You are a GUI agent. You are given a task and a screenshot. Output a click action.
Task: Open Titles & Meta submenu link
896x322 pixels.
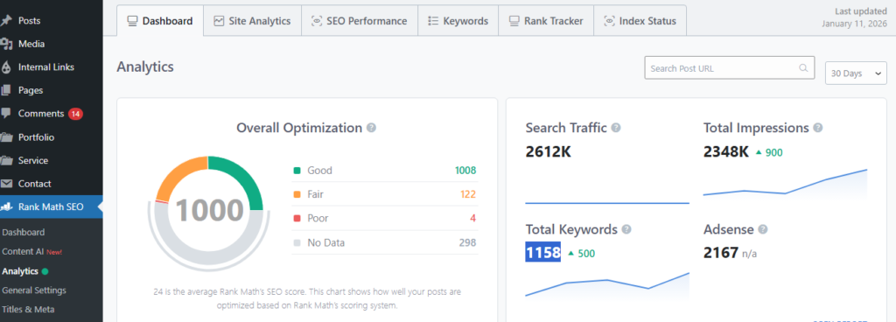click(x=28, y=310)
